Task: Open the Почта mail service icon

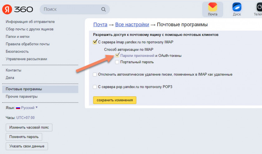Action: tap(212, 7)
